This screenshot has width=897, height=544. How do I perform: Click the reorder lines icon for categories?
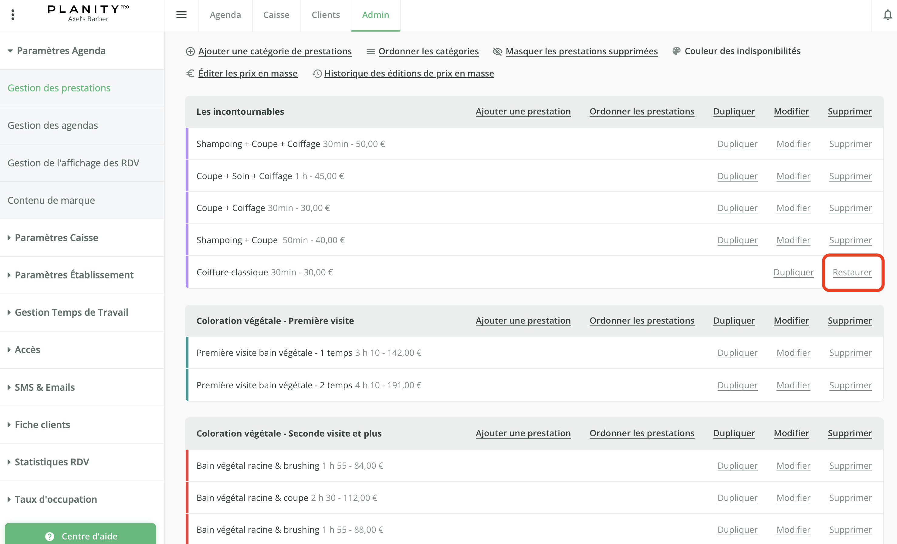pos(370,51)
